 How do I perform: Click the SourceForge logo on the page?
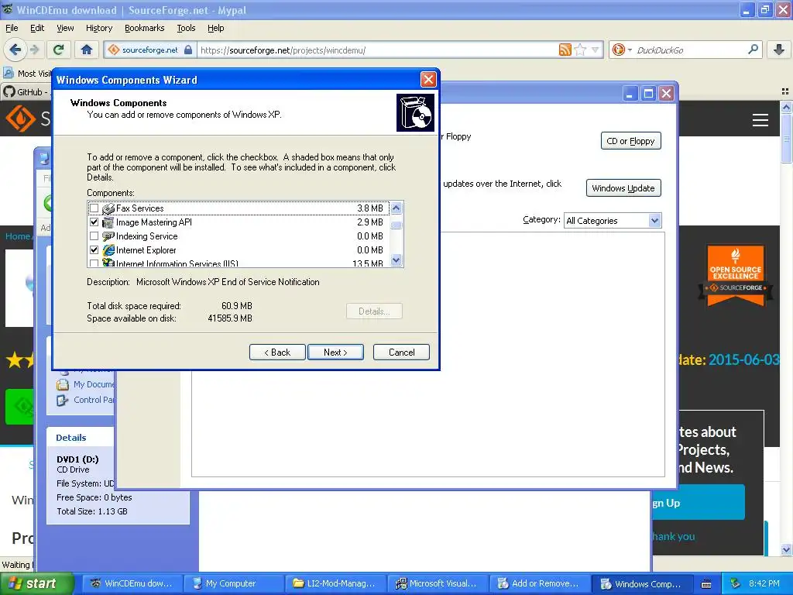click(x=20, y=119)
